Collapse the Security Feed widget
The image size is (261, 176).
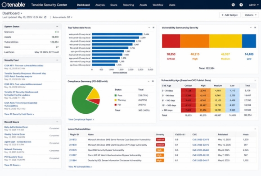coord(57,60)
